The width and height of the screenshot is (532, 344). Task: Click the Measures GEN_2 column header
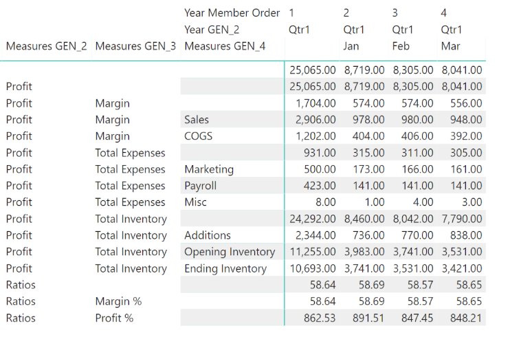[x=46, y=46]
